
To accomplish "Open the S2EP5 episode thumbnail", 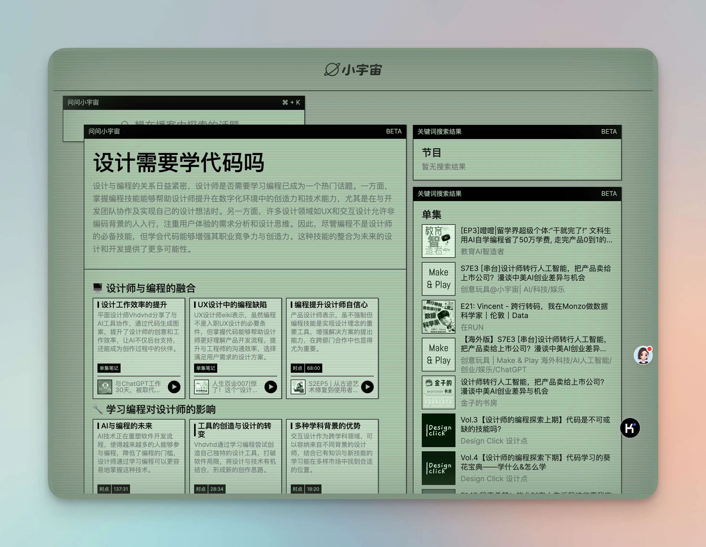I will (x=298, y=387).
